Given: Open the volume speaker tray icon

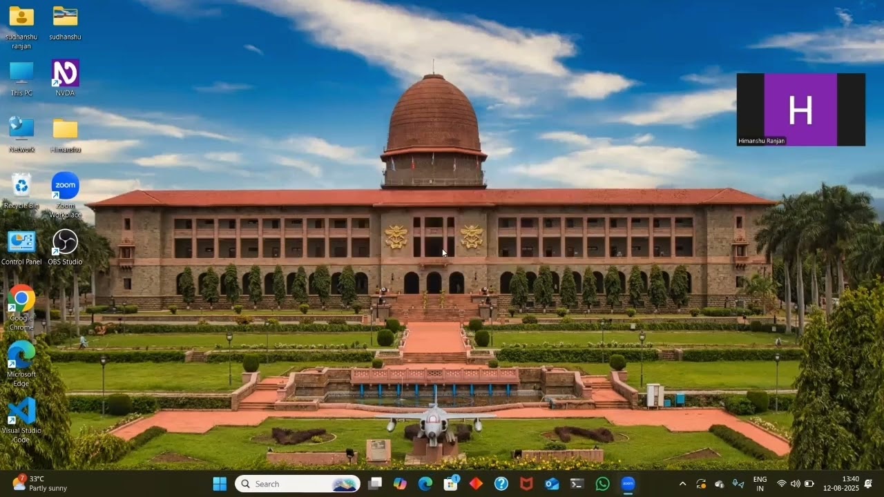Looking at the screenshot, I should coord(795,484).
